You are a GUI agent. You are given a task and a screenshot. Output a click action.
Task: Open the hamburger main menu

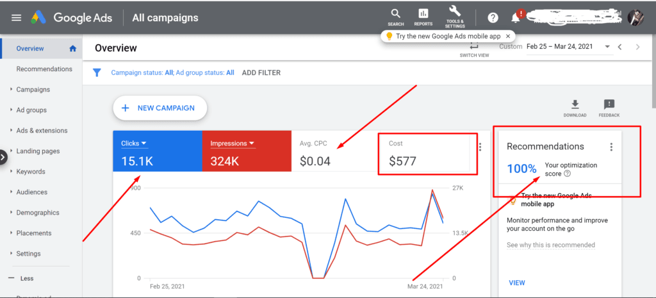click(16, 17)
